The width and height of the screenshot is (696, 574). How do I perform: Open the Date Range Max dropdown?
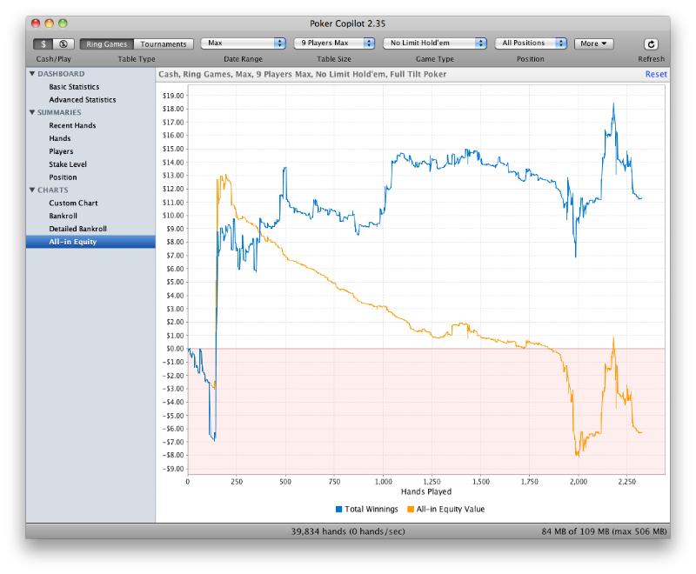244,43
